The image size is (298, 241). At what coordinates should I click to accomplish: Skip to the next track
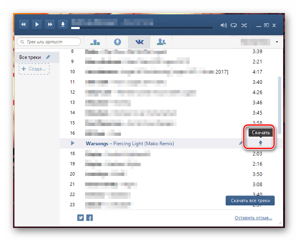[x=50, y=25]
